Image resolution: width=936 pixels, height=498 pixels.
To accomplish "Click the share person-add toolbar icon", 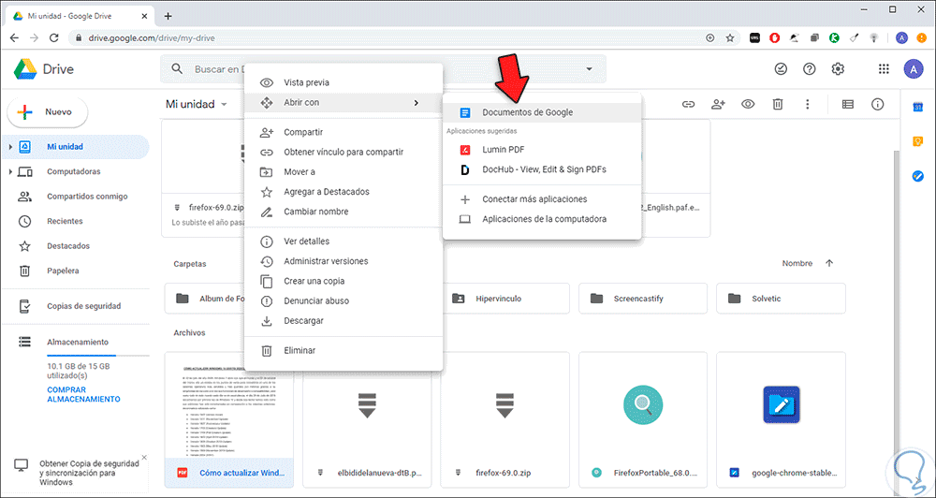I will (x=718, y=105).
